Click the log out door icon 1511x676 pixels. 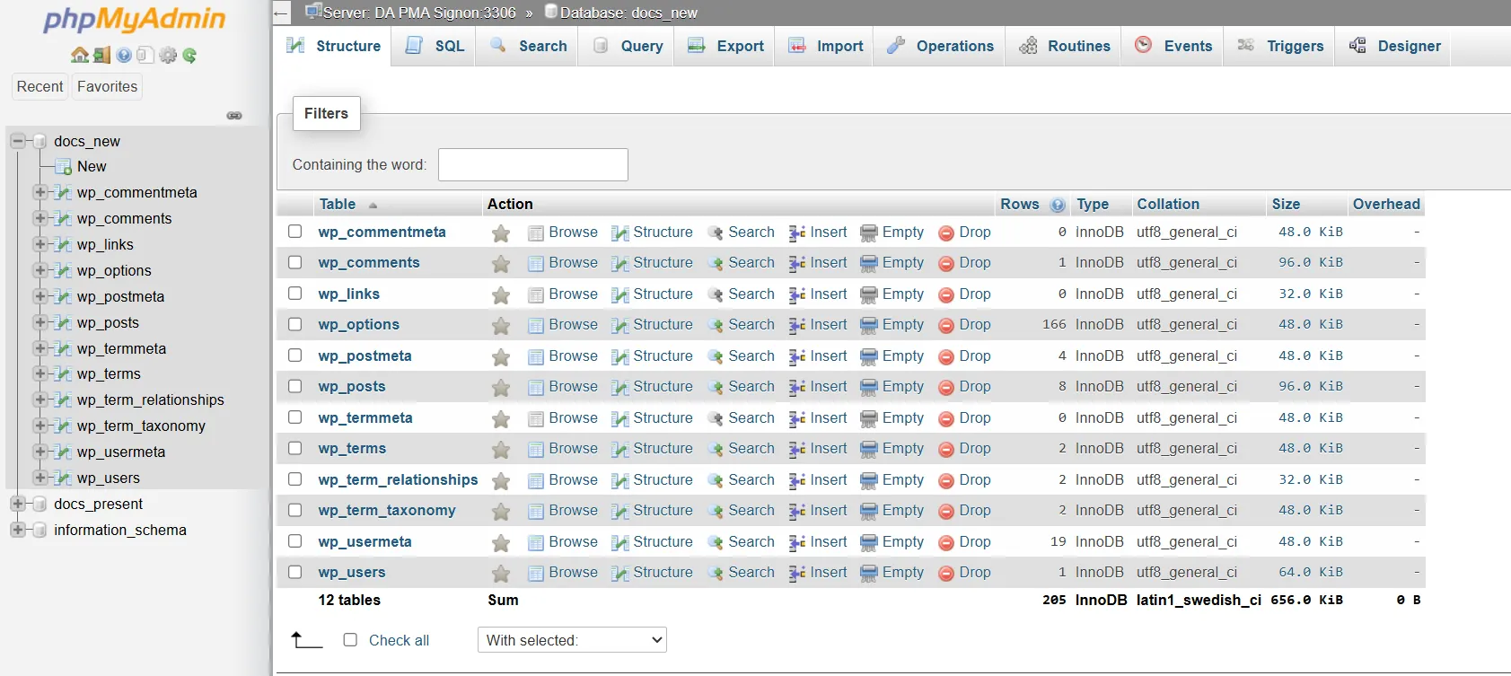pos(101,56)
